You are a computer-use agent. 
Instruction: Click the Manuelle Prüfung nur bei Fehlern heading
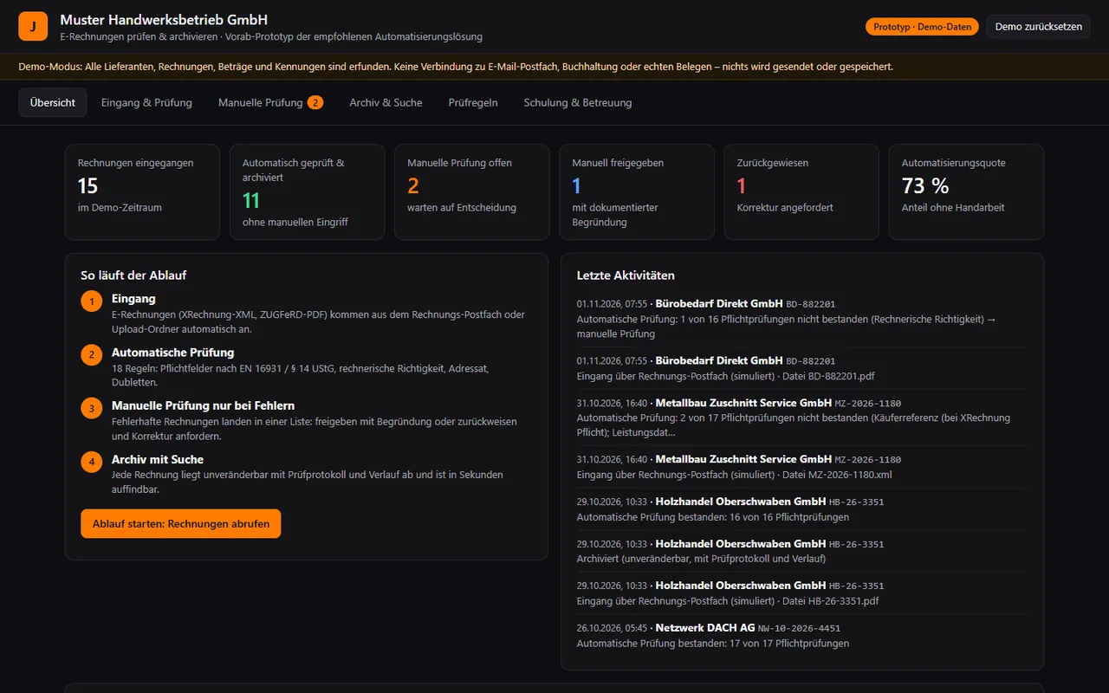pos(203,405)
